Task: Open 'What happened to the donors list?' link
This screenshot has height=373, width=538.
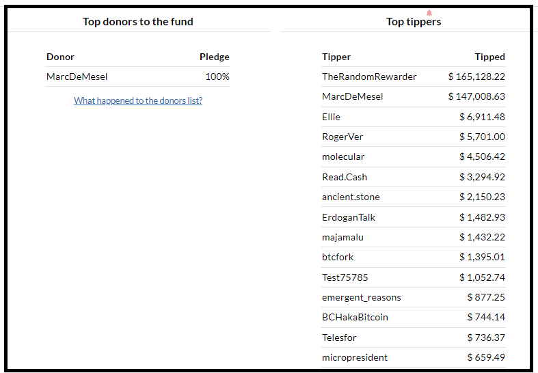Action: click(x=138, y=100)
